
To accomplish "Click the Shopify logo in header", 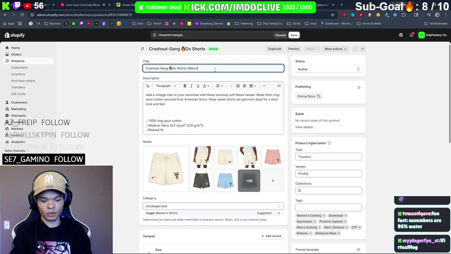I will (15, 35).
